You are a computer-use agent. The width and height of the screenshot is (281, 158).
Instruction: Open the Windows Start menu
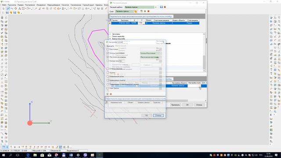(4, 155)
